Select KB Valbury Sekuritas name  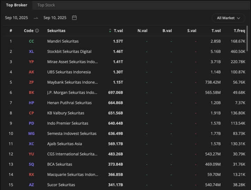[x=66, y=113]
